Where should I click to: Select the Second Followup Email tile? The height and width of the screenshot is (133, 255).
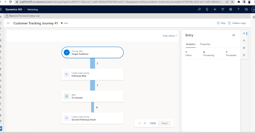pos(92,118)
